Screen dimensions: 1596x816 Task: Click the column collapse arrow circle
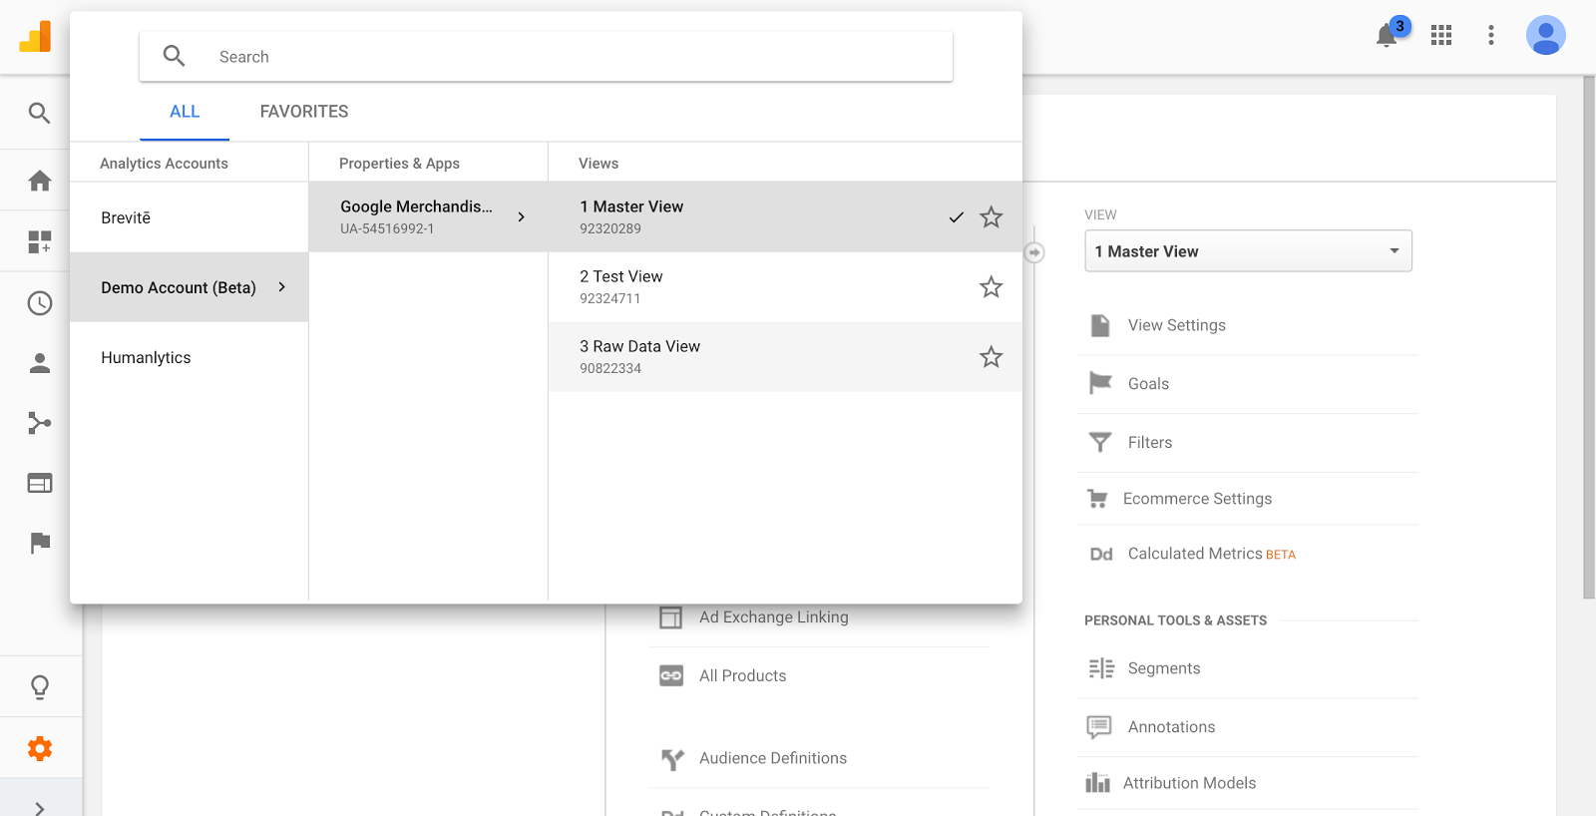(1034, 252)
